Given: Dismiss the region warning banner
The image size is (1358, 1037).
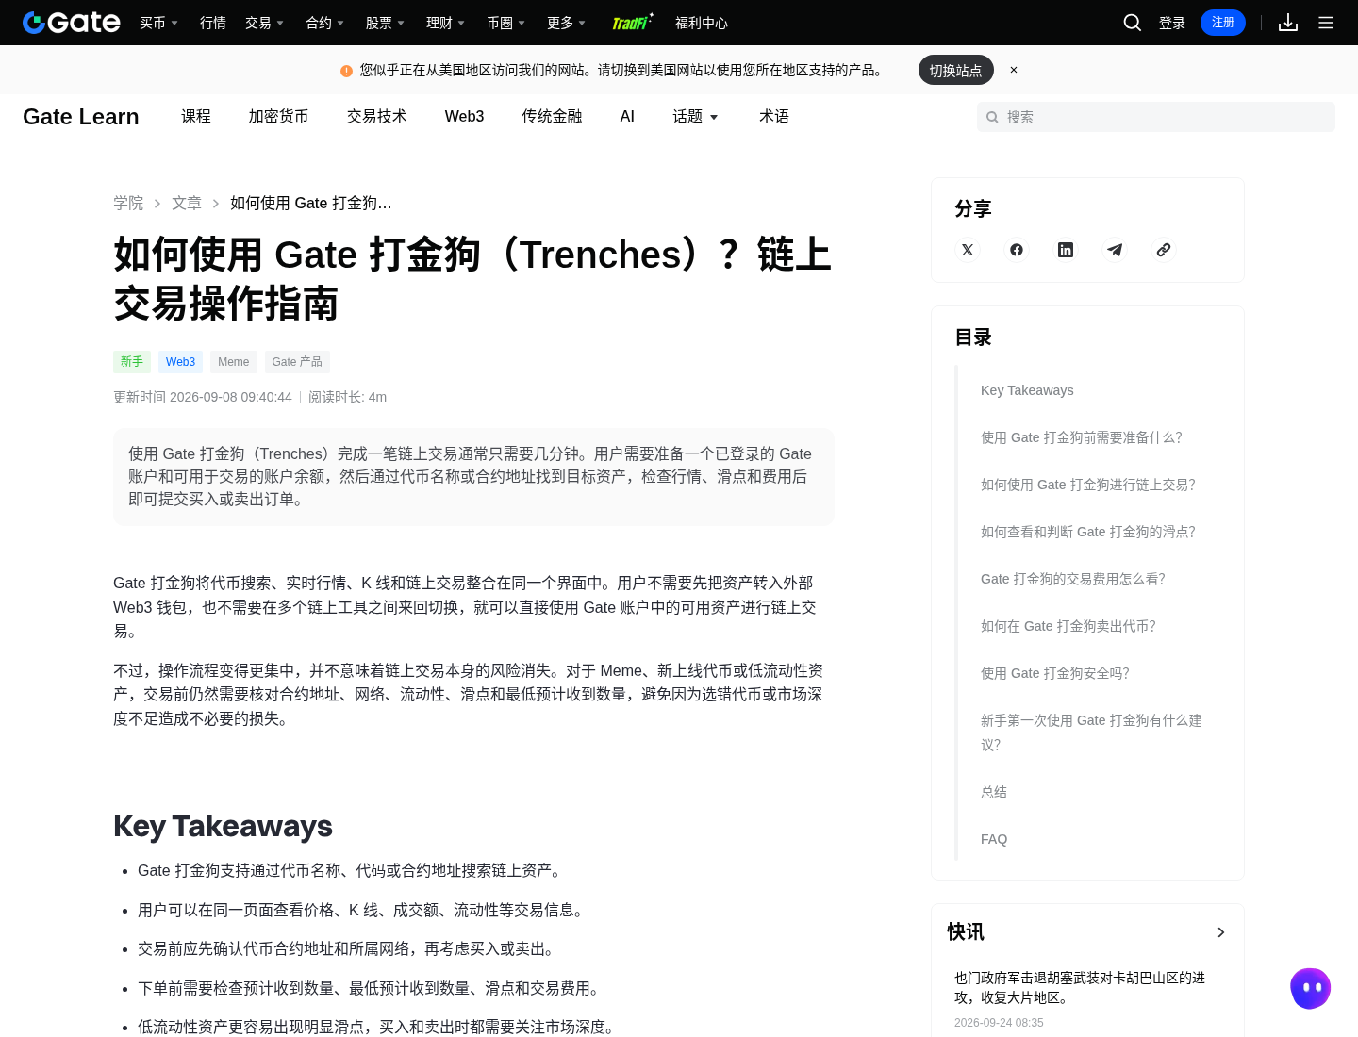Looking at the screenshot, I should click(1014, 70).
